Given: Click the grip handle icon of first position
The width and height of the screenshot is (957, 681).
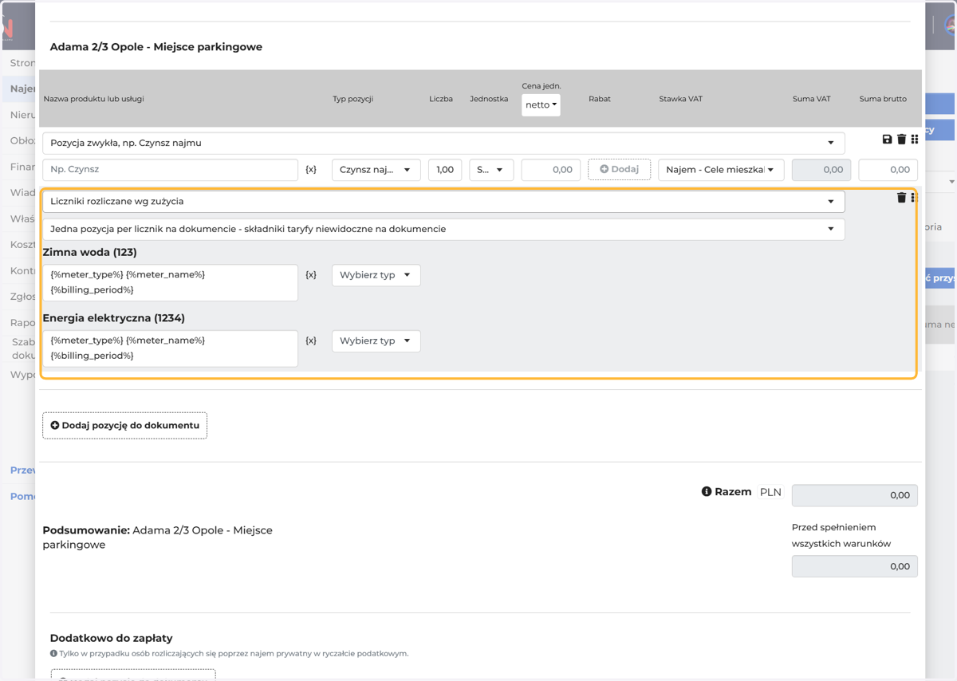Looking at the screenshot, I should tap(915, 140).
